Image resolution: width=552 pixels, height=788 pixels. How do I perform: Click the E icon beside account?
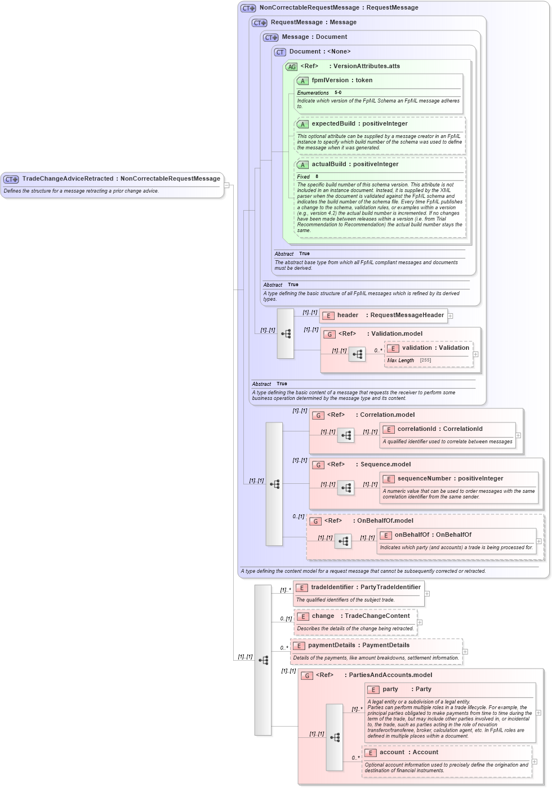tap(371, 753)
